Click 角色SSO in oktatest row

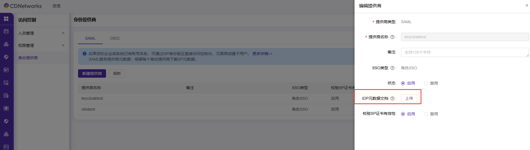point(300,109)
